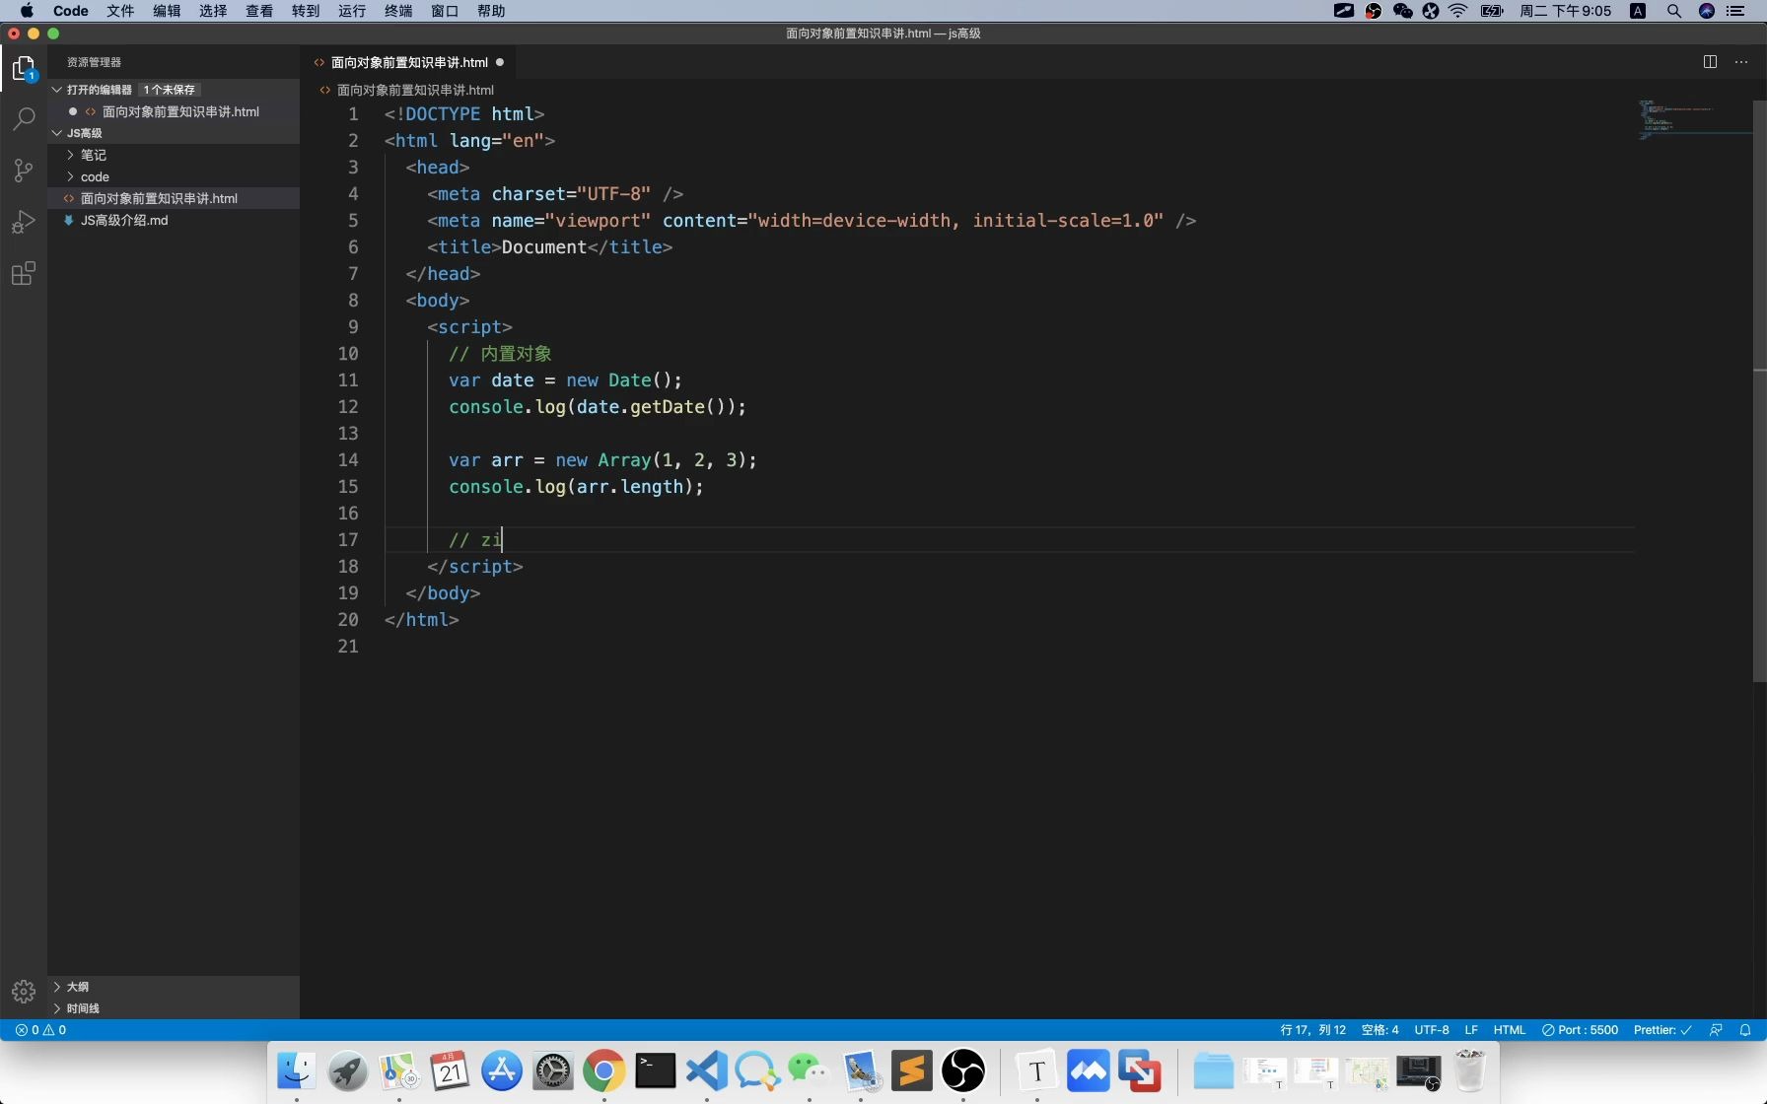Expand the 大纲 outline section

click(57, 987)
